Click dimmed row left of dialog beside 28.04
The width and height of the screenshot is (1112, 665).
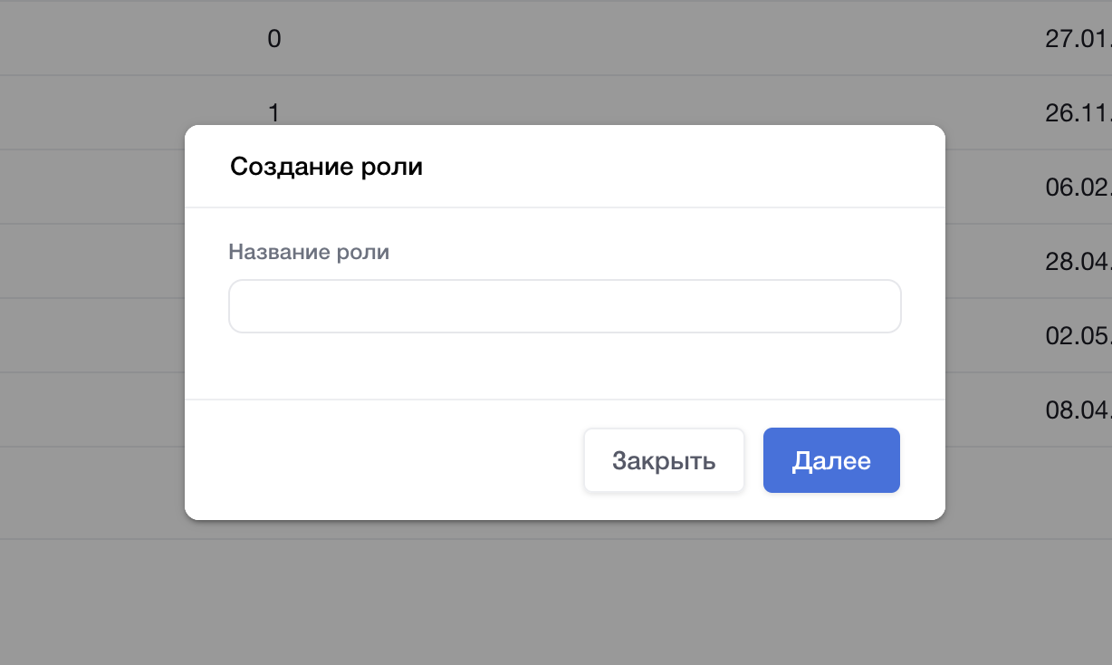pos(91,262)
